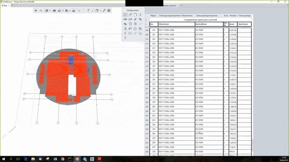Select the Text (T) tool
289x162 pixels.
tap(125, 38)
